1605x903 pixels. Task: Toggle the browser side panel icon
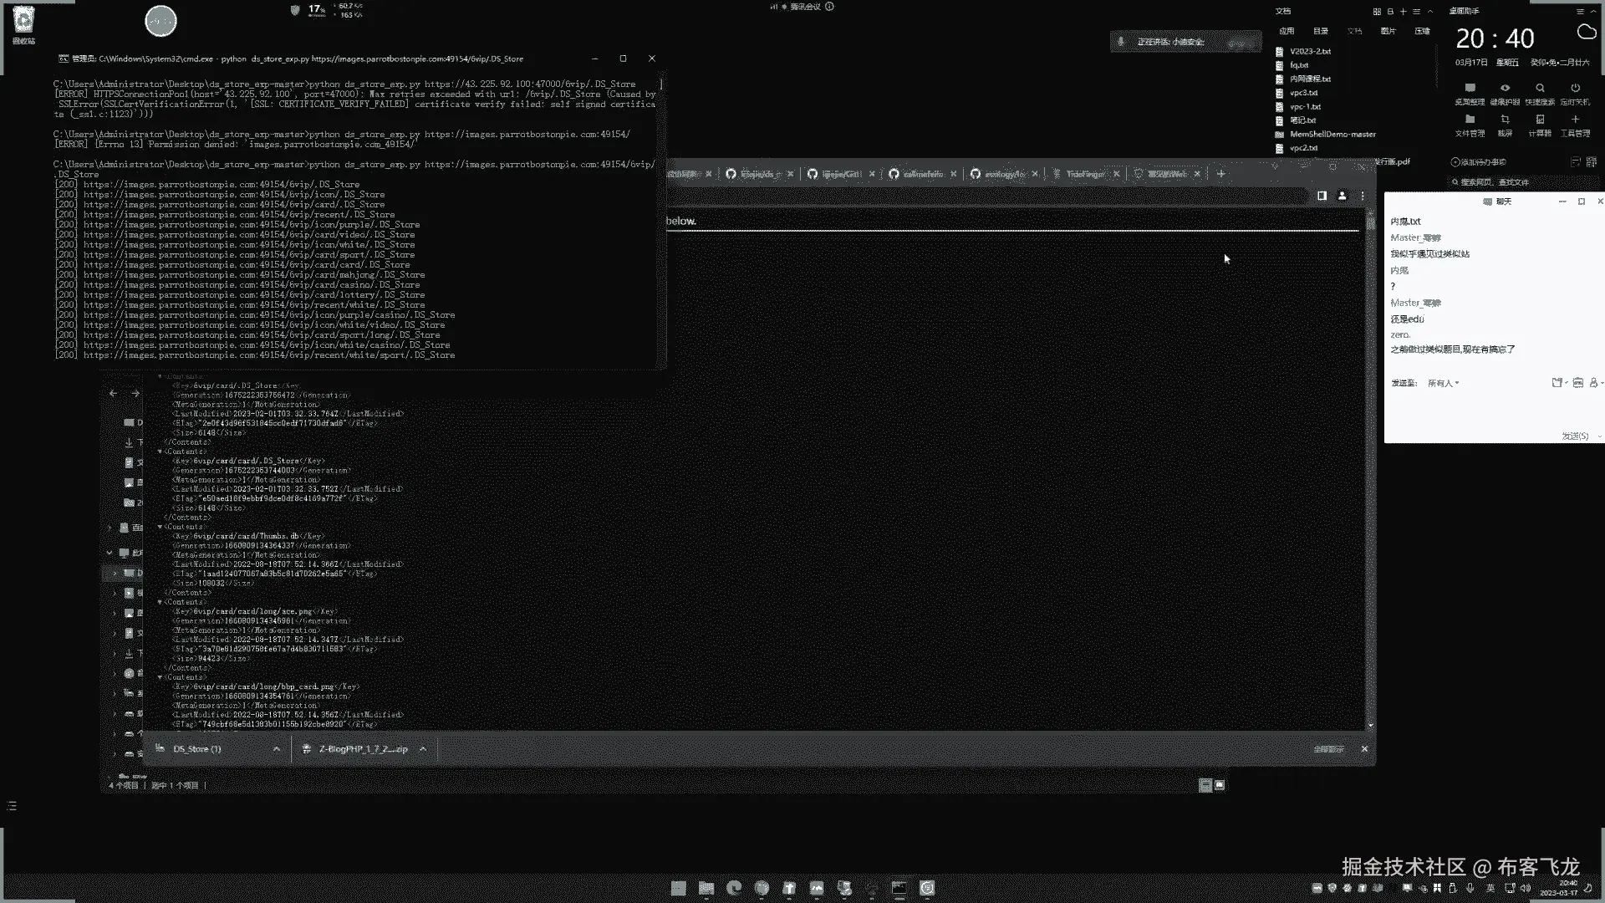tap(1322, 196)
